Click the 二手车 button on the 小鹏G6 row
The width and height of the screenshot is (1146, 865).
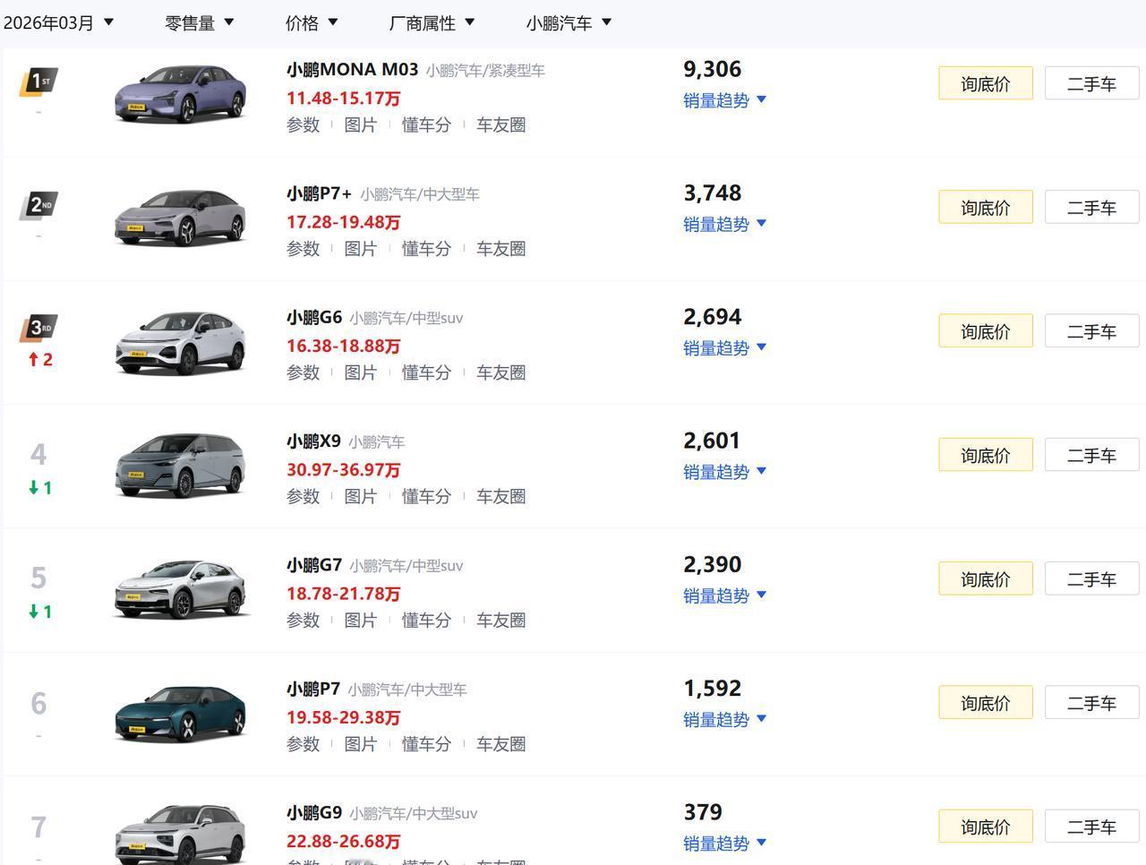(1090, 330)
